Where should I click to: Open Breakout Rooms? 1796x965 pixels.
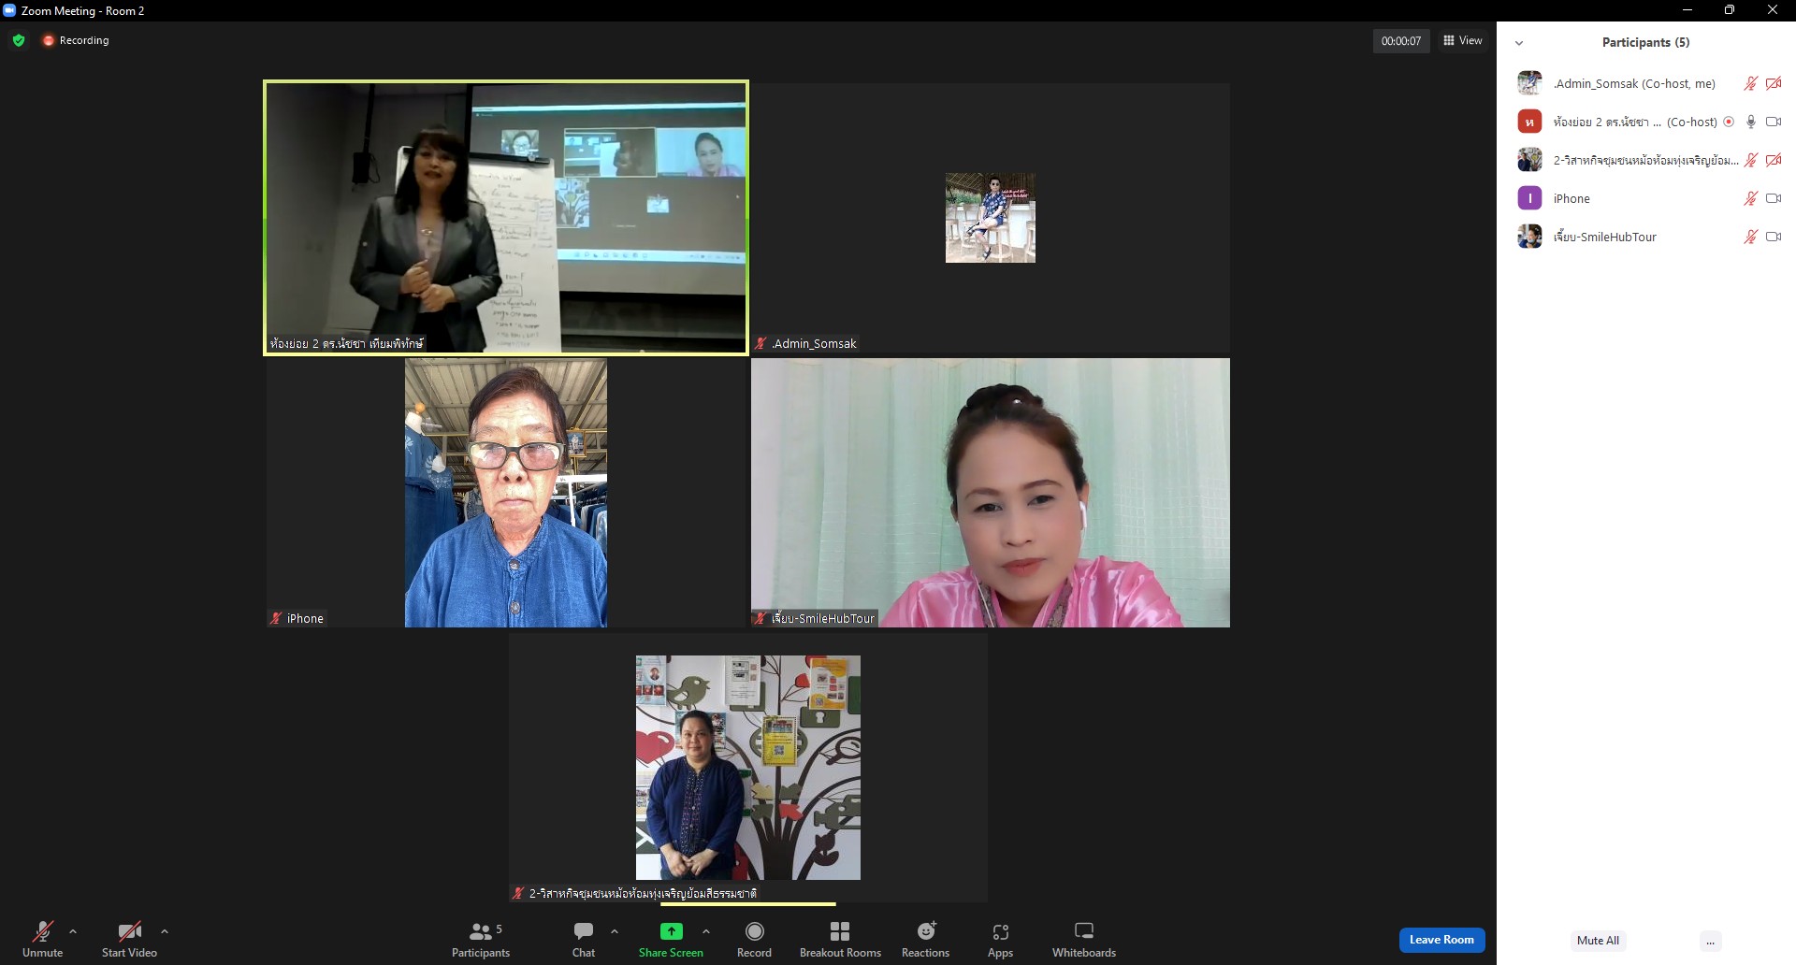pyautogui.click(x=840, y=931)
